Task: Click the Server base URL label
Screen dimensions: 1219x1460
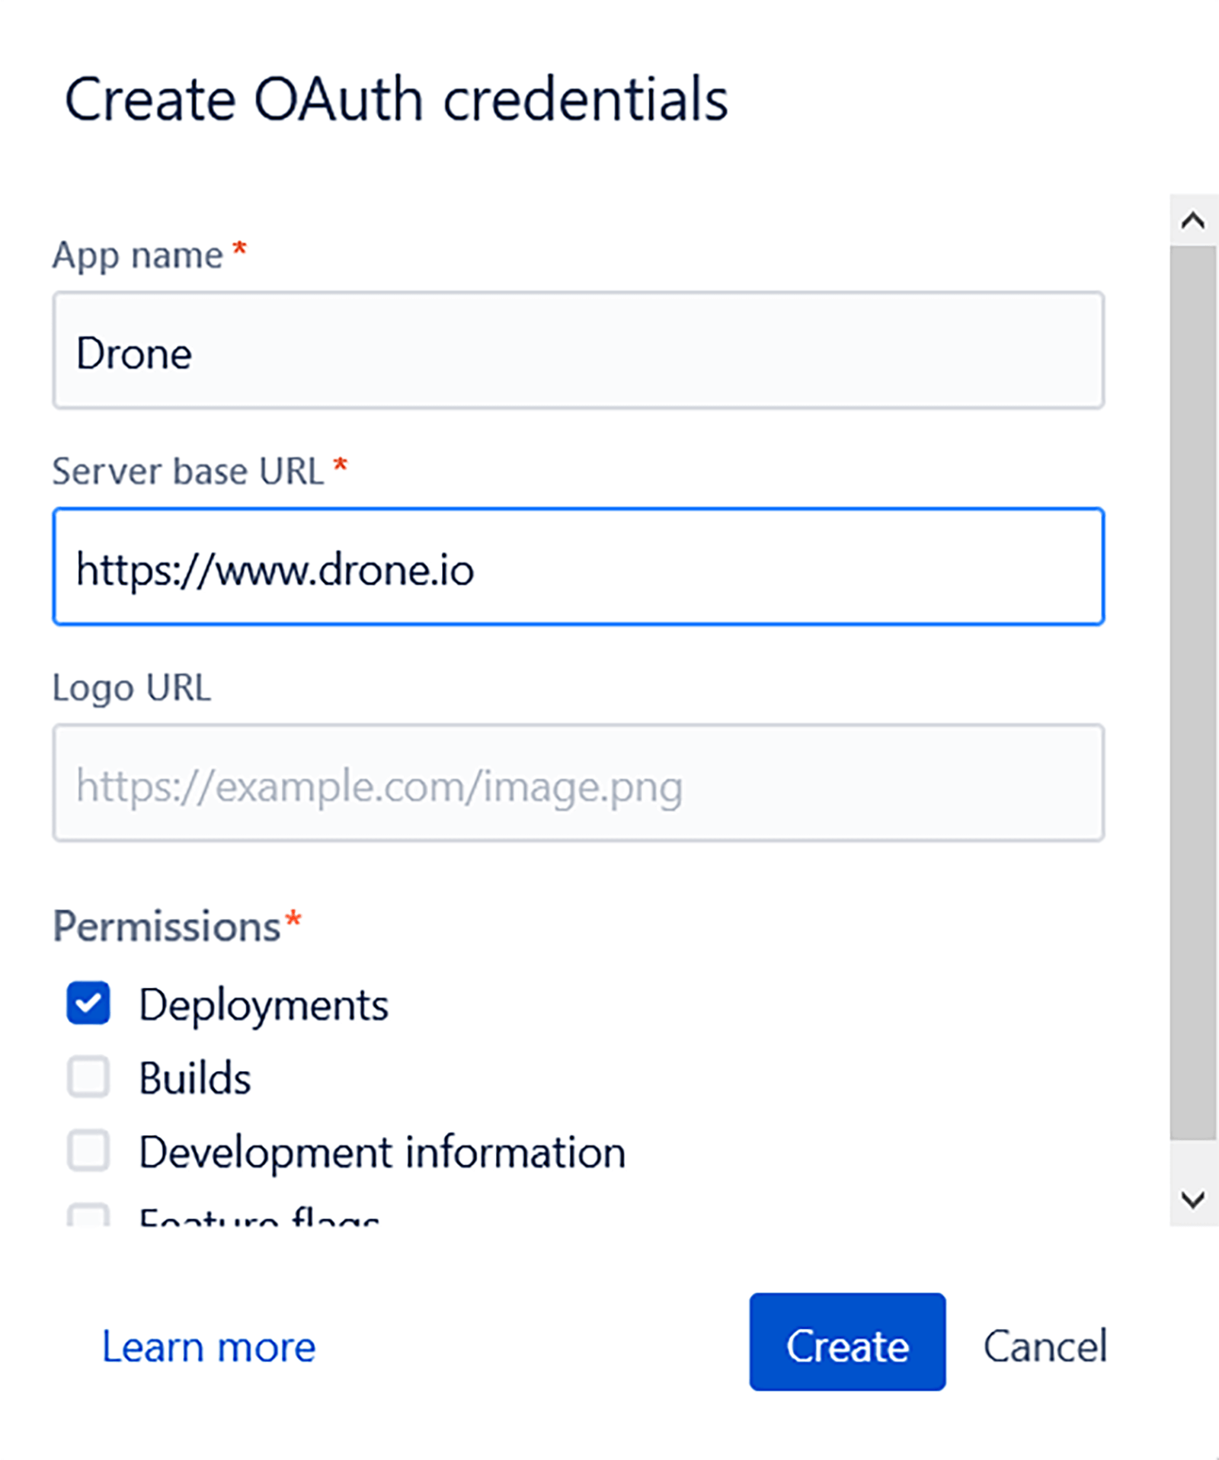Action: 188,470
